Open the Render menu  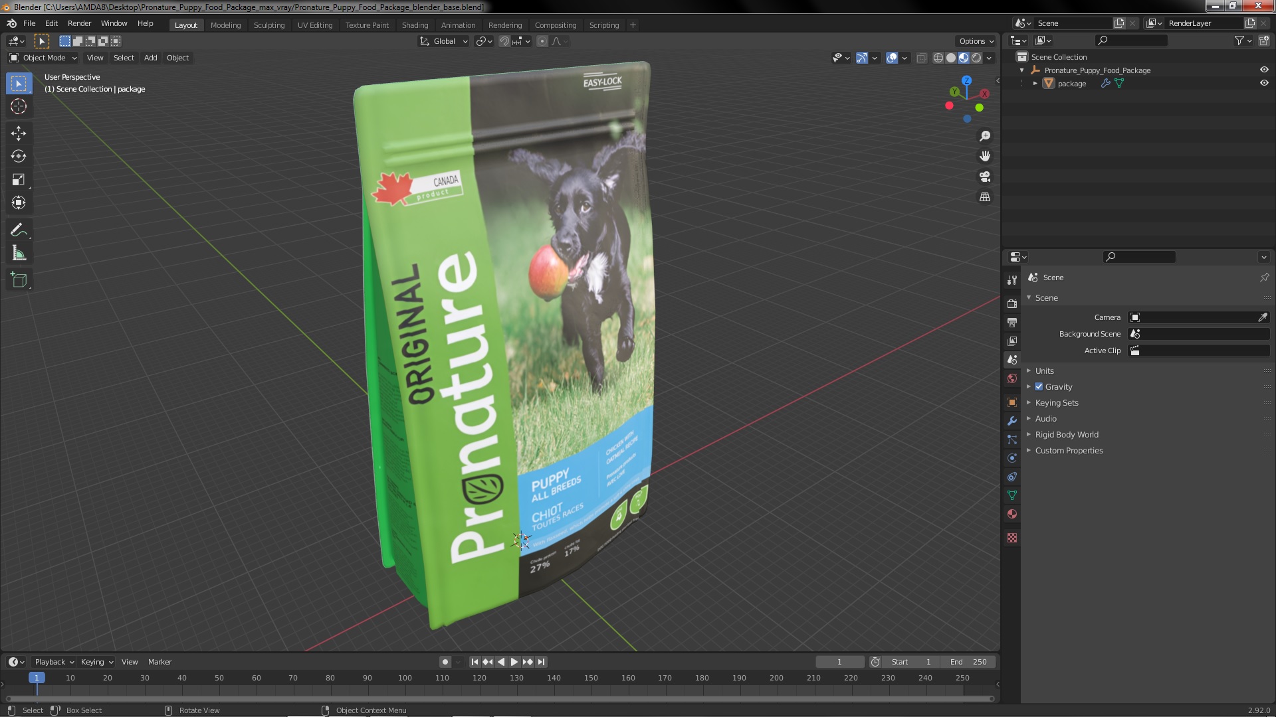(x=79, y=23)
